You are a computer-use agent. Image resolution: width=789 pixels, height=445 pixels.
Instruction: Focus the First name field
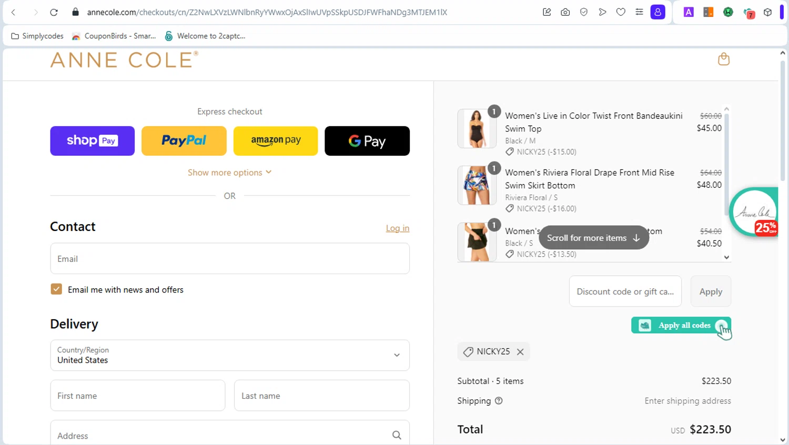(x=138, y=396)
